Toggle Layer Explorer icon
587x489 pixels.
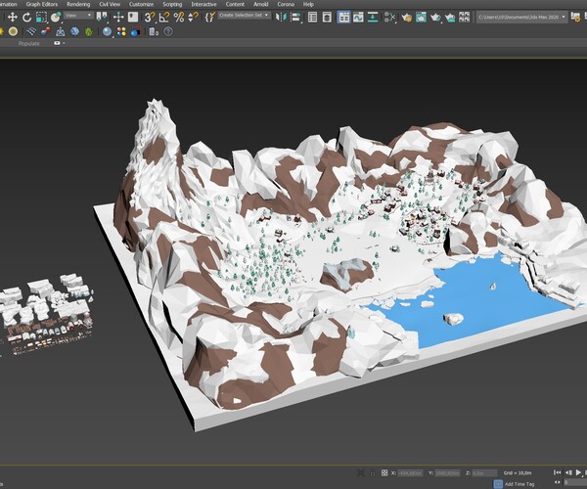(327, 18)
